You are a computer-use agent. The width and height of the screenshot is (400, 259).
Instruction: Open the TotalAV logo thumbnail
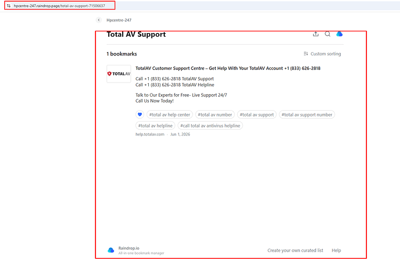(x=119, y=74)
